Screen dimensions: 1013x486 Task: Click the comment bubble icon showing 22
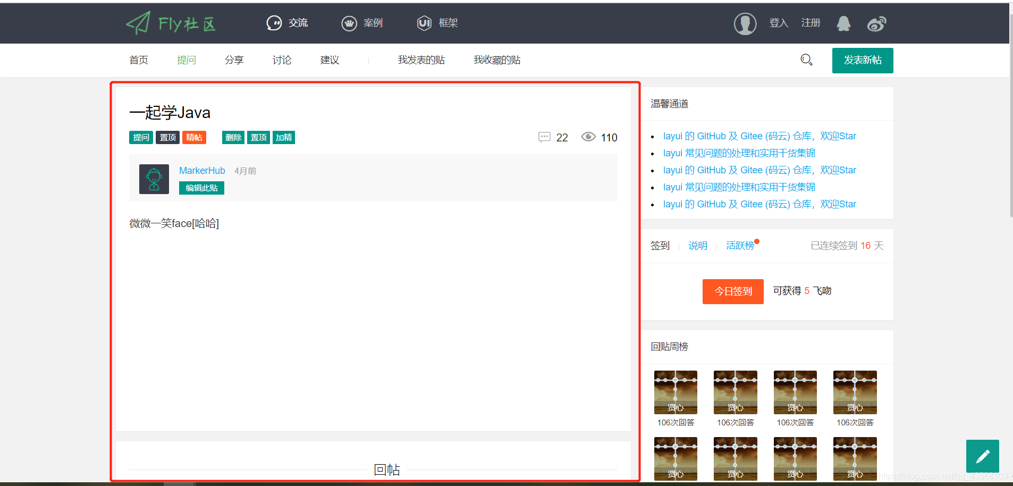coord(544,137)
